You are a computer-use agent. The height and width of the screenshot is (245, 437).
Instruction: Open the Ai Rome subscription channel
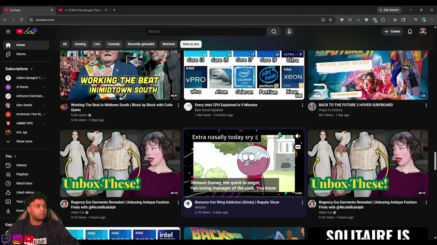[26, 87]
